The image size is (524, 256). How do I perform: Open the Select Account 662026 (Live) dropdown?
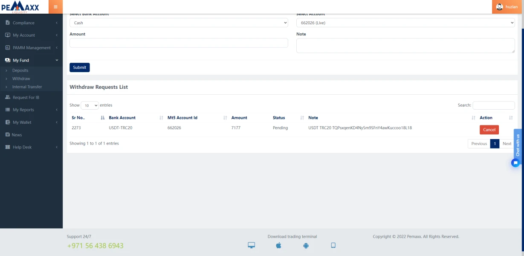point(405,23)
